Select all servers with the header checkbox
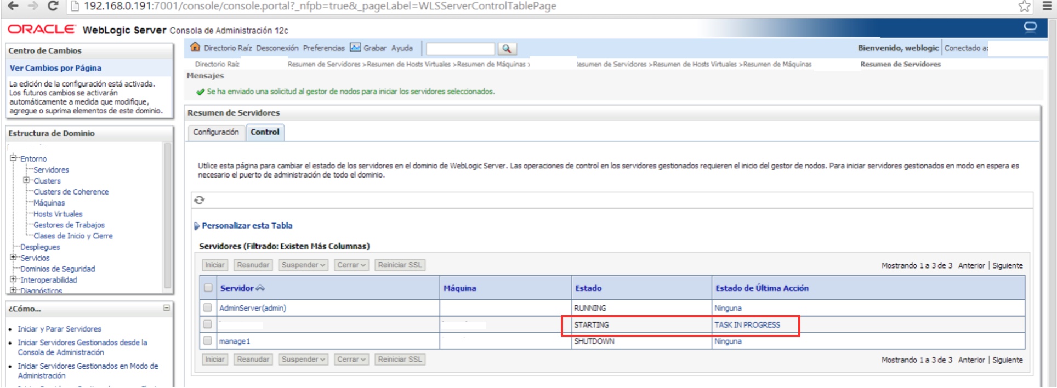The width and height of the screenshot is (1057, 388). pyautogui.click(x=208, y=288)
